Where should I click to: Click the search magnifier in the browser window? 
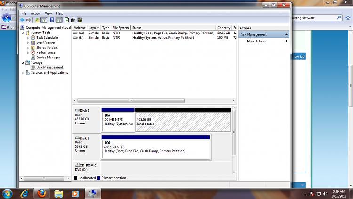(x=339, y=17)
